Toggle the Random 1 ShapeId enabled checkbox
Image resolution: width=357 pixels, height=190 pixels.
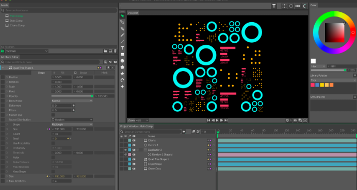point(125,154)
